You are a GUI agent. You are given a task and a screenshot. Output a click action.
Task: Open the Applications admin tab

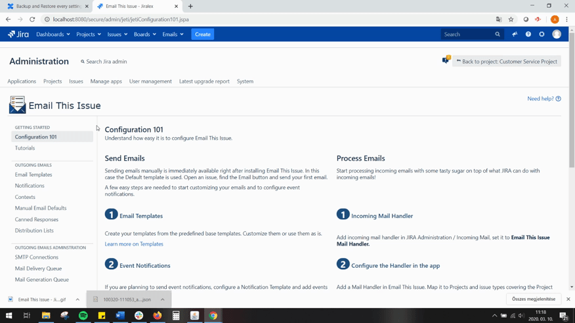click(22, 81)
